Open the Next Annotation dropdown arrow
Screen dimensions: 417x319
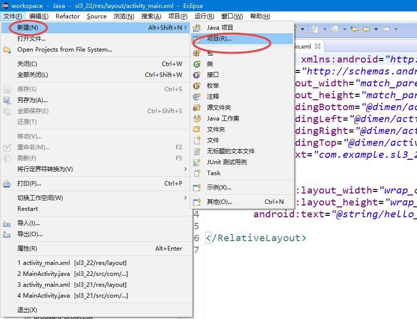325,29
